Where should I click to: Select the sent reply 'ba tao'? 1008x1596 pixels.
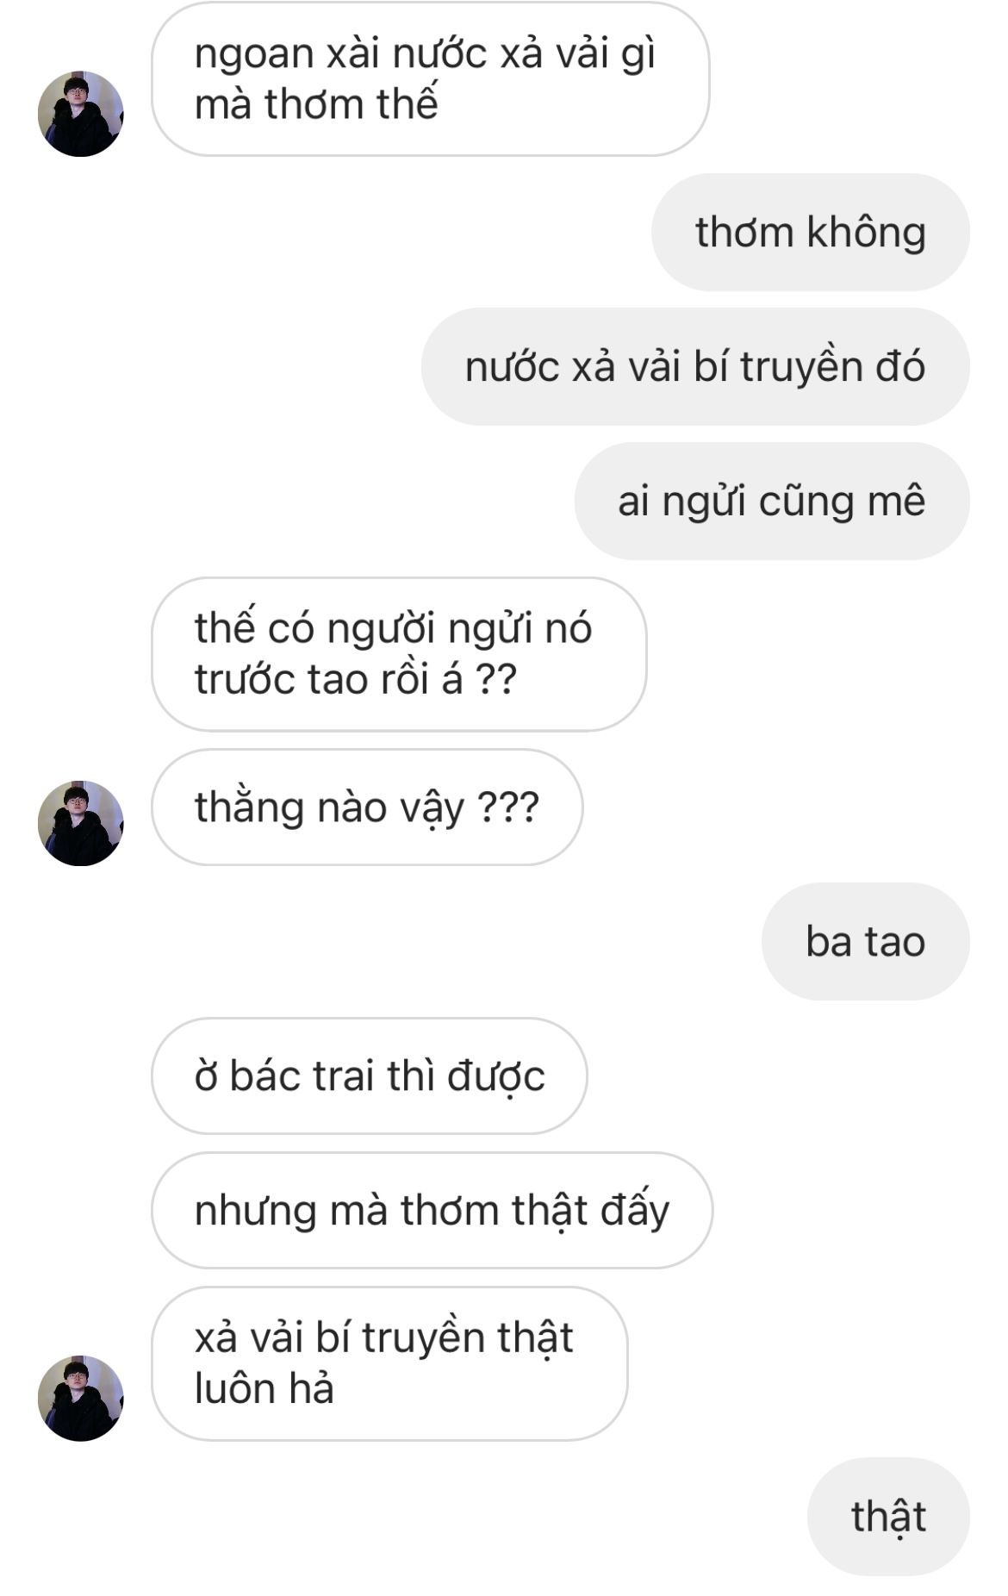[866, 941]
